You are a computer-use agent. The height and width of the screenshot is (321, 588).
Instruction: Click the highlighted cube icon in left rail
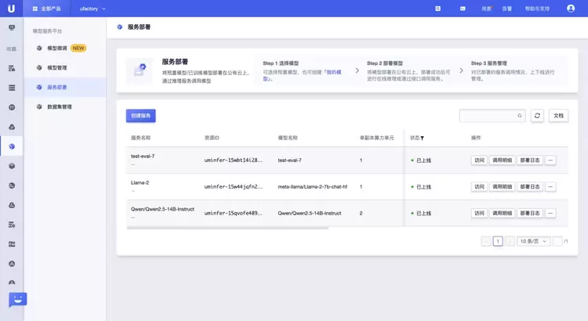click(12, 146)
